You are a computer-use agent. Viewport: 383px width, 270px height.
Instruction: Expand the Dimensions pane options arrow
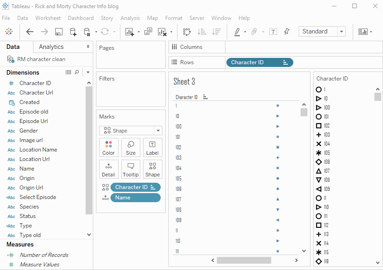coord(88,72)
